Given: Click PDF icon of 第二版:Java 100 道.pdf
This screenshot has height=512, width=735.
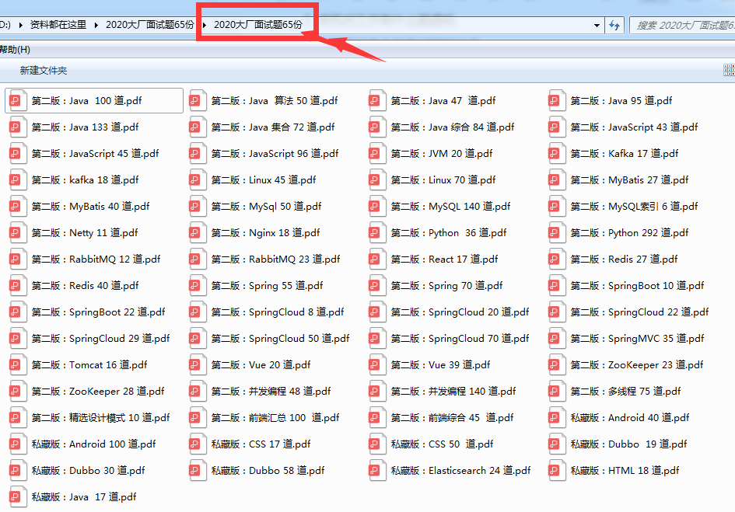Looking at the screenshot, I should tap(17, 101).
